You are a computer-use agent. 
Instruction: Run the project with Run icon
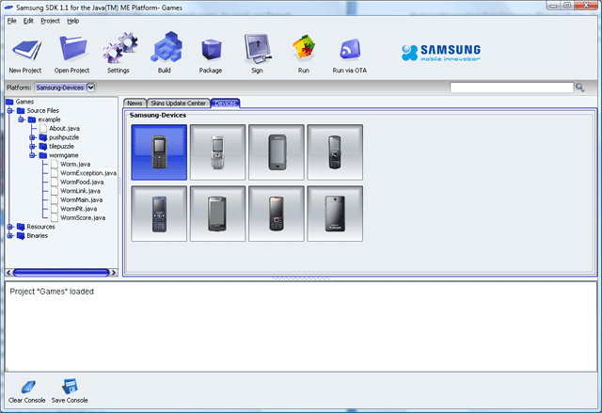[x=303, y=49]
